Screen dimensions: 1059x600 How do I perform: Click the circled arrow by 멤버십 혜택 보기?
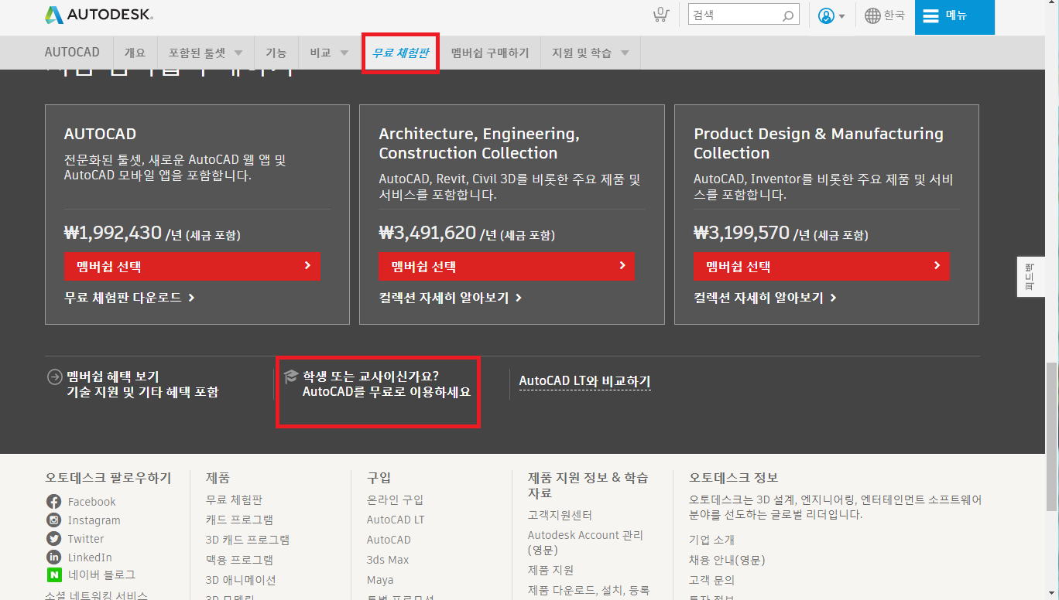click(x=54, y=377)
